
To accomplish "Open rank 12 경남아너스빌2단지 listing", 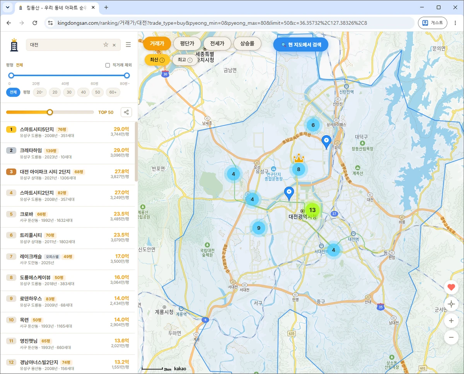I will click(x=68, y=364).
